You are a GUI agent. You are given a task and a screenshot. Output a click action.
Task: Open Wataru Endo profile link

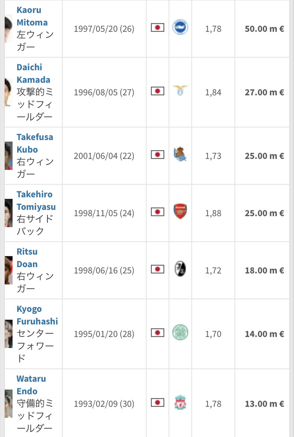point(31,385)
